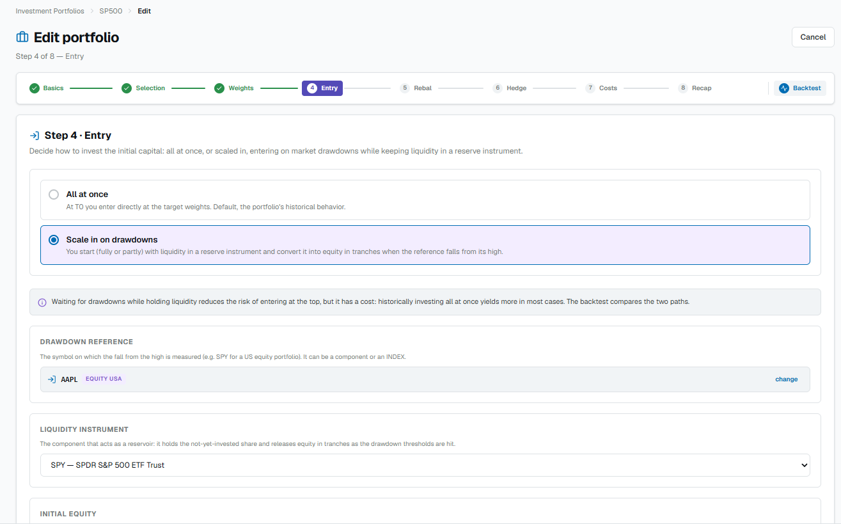Click the green checkmark on Selection step
Viewport: 841px width, 524px height.
(x=127, y=88)
